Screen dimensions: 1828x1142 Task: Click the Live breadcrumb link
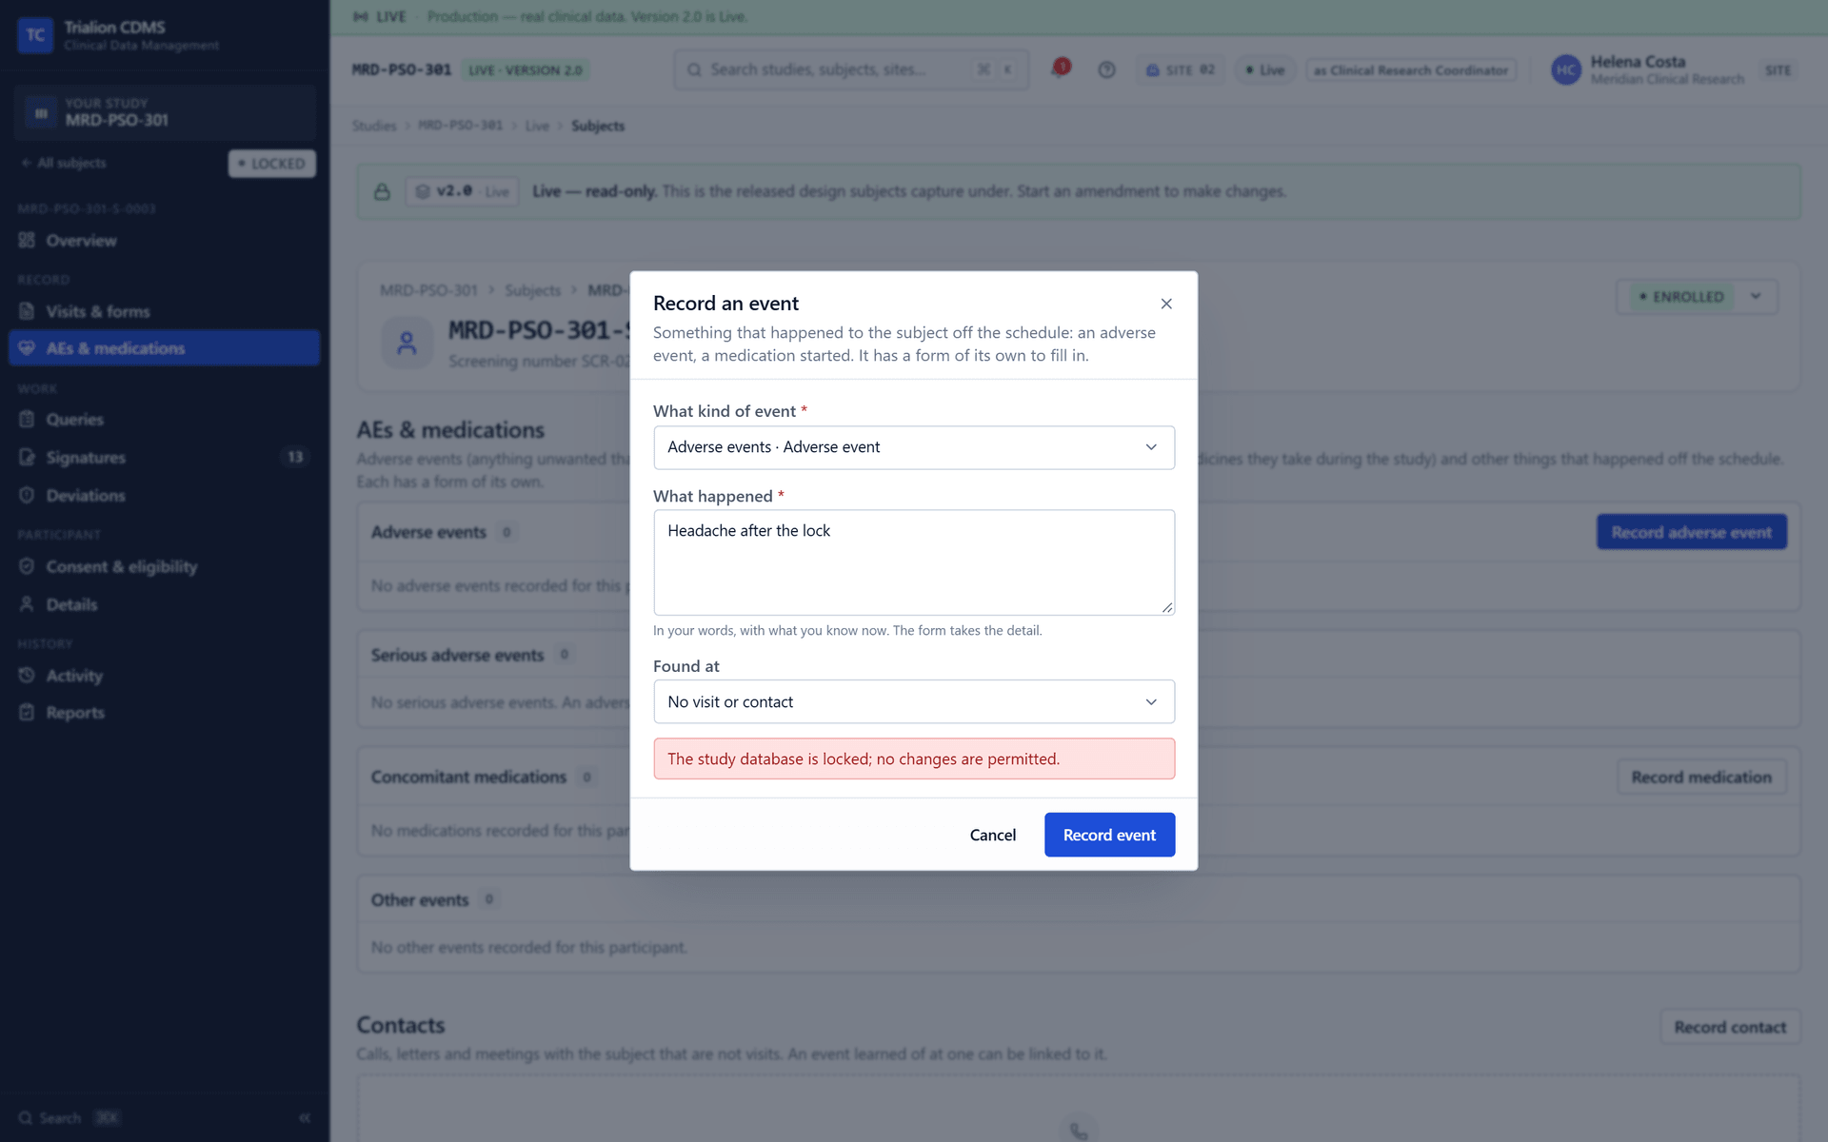tap(537, 126)
